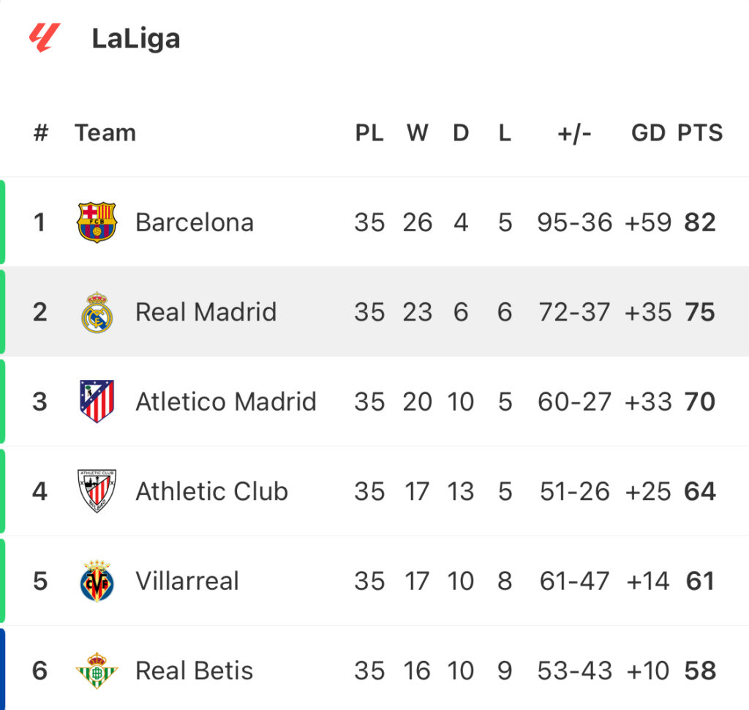This screenshot has height=710, width=749.
Task: Sort by GD column header
Action: coord(648,132)
